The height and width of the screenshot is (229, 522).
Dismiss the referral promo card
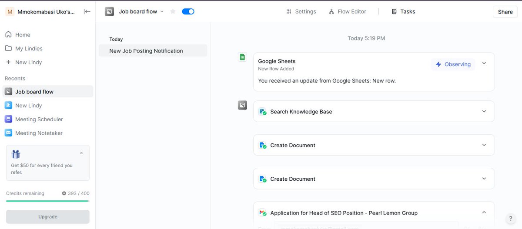(x=81, y=153)
